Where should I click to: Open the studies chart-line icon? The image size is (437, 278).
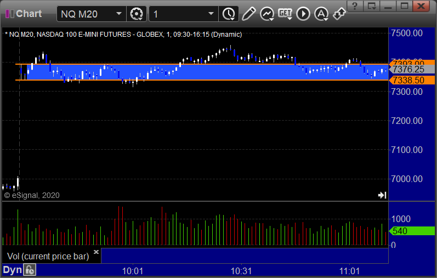[x=267, y=14]
